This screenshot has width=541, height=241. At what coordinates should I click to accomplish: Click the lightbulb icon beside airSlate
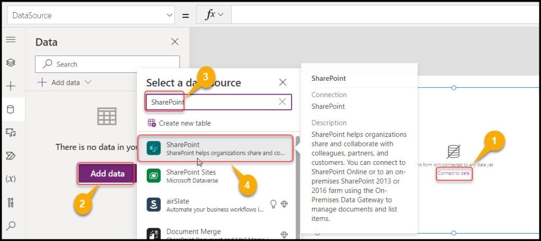273,204
